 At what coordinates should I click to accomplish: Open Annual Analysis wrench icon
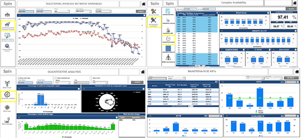point(154,12)
